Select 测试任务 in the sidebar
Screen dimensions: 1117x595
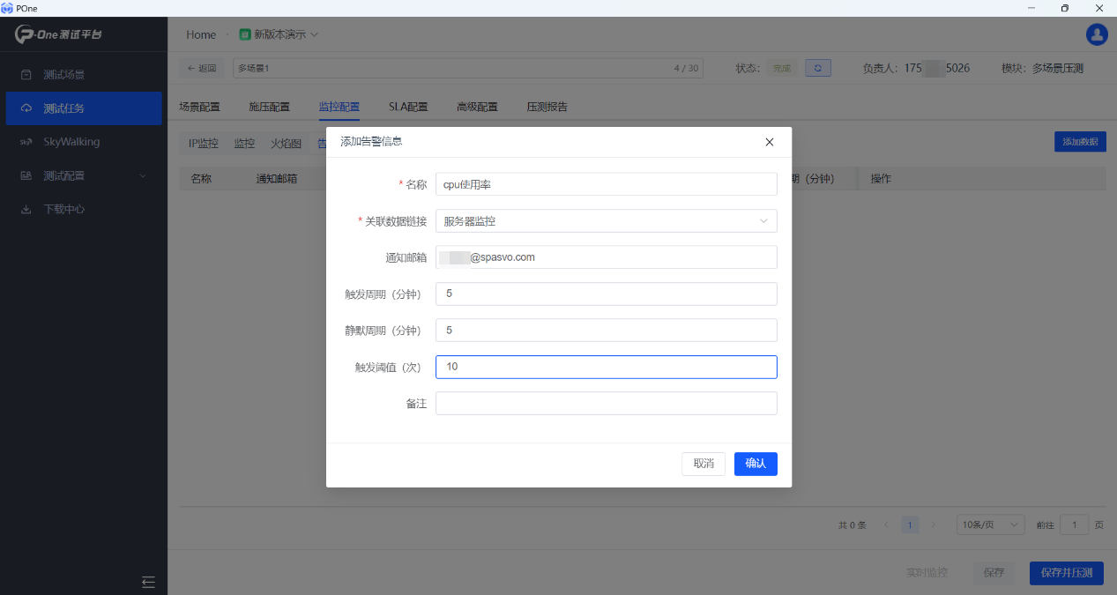coord(64,108)
